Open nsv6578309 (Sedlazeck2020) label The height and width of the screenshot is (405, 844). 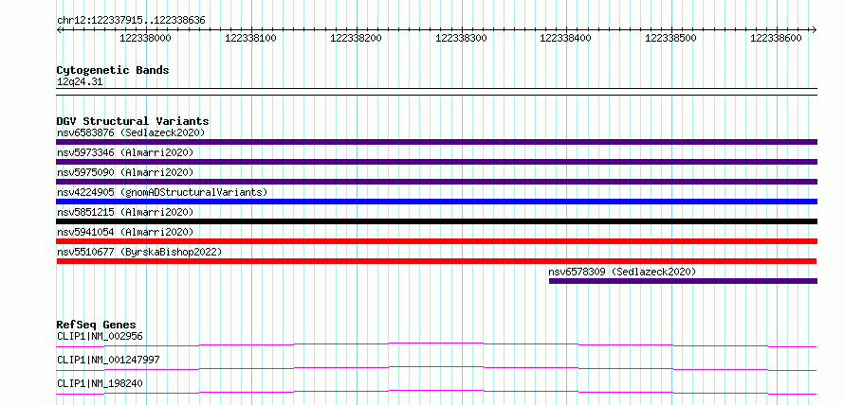coord(622,272)
